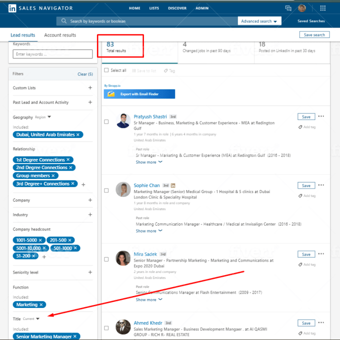Open the messaging icon in header

(x=288, y=8)
